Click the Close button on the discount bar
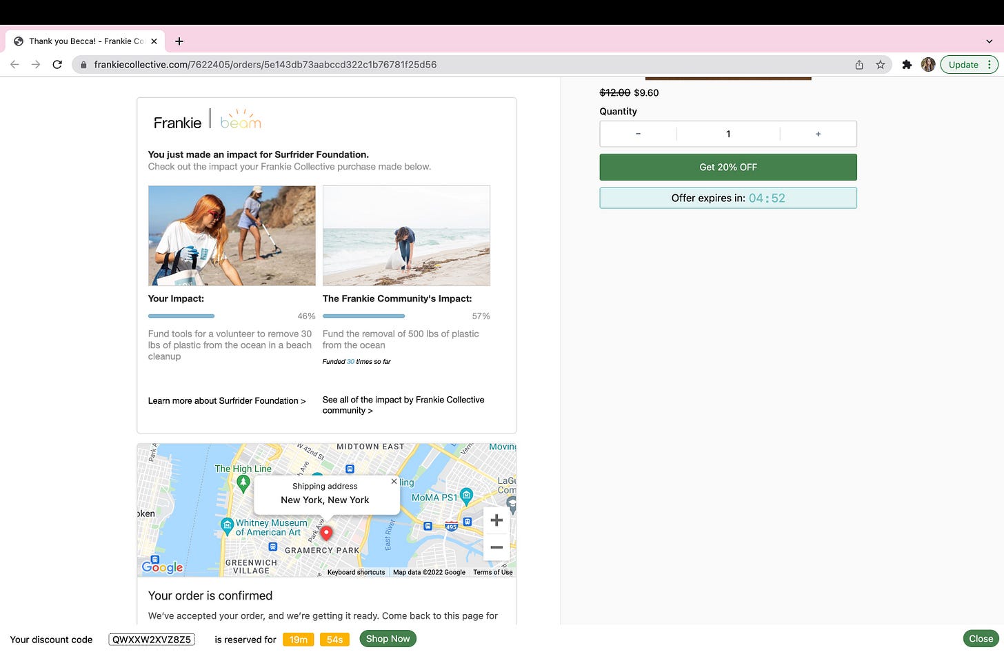The image size is (1004, 652). tap(980, 639)
